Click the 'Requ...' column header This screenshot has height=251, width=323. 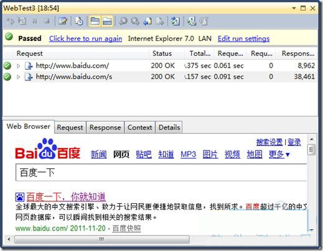point(261,53)
